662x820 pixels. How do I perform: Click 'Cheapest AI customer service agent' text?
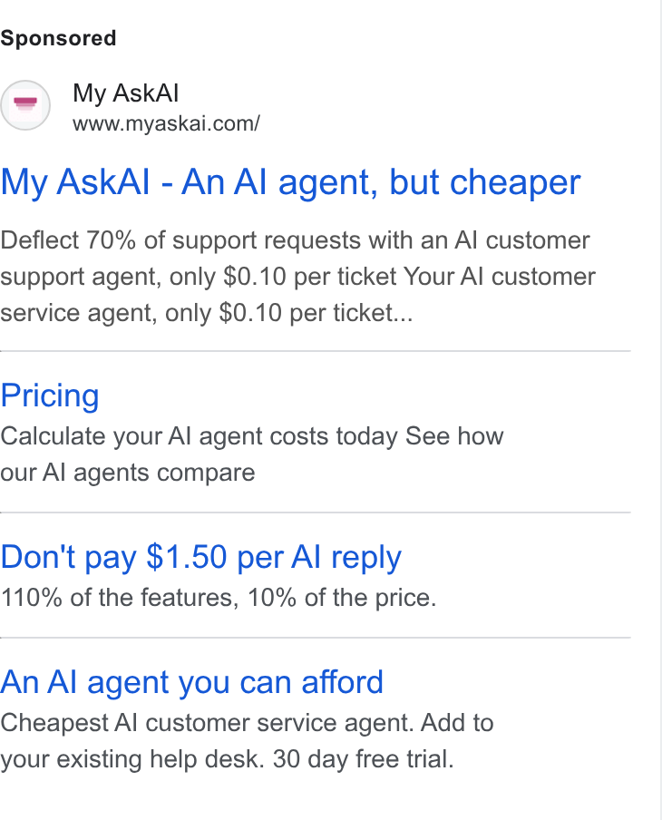coord(207,723)
